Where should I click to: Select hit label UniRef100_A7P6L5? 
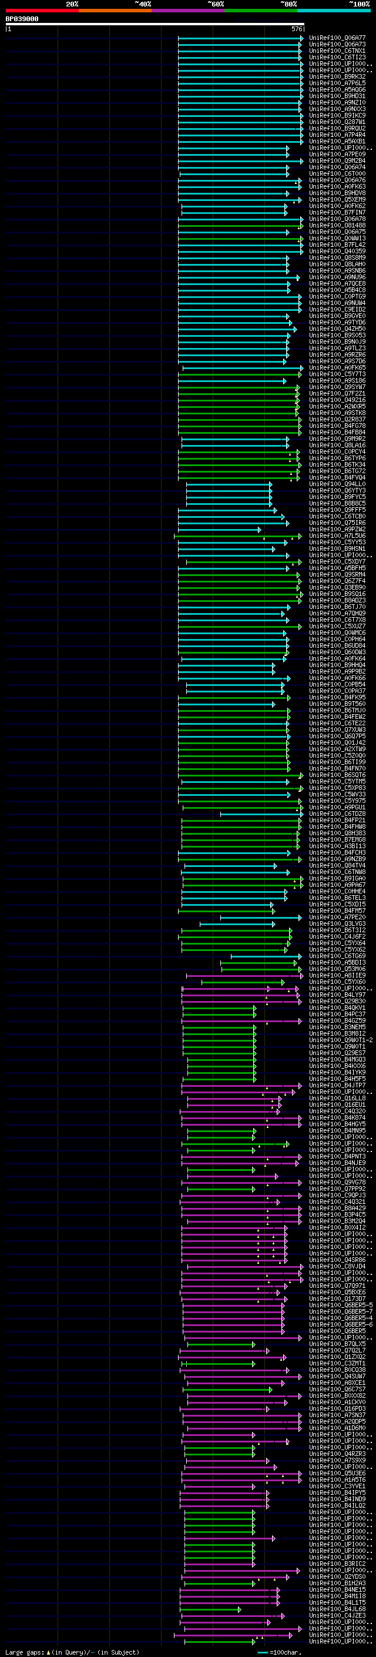pos(337,83)
